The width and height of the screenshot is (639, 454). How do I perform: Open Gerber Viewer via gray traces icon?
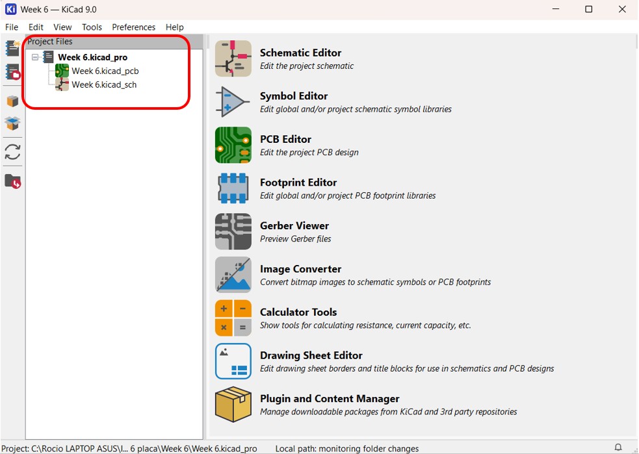[233, 231]
